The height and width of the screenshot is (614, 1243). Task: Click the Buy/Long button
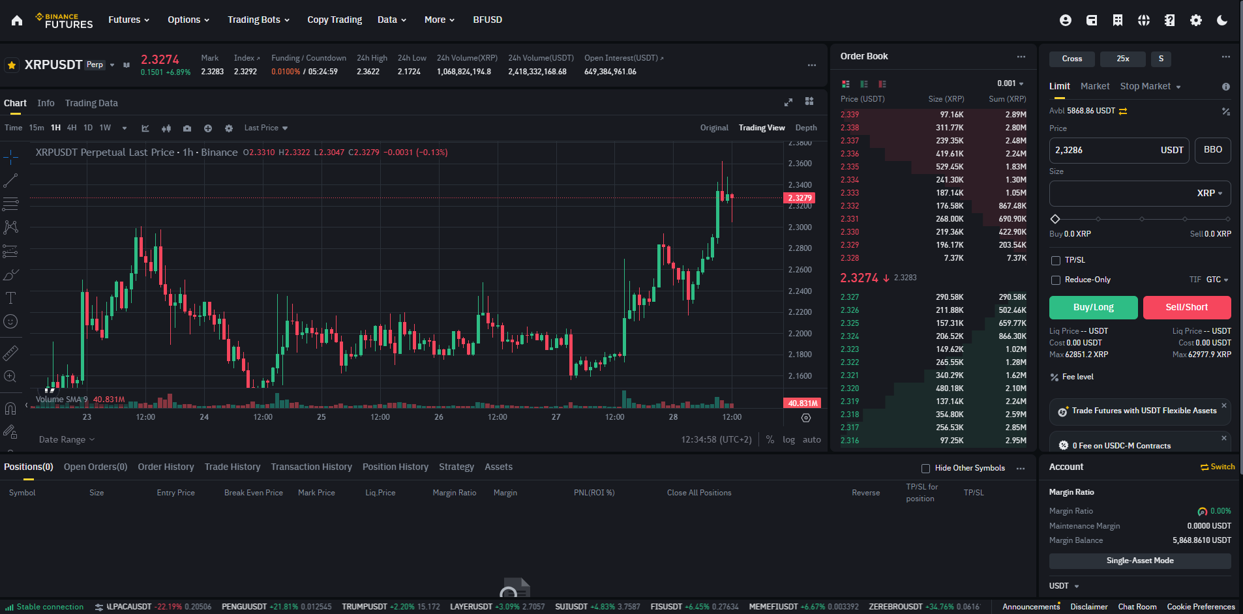pyautogui.click(x=1094, y=308)
